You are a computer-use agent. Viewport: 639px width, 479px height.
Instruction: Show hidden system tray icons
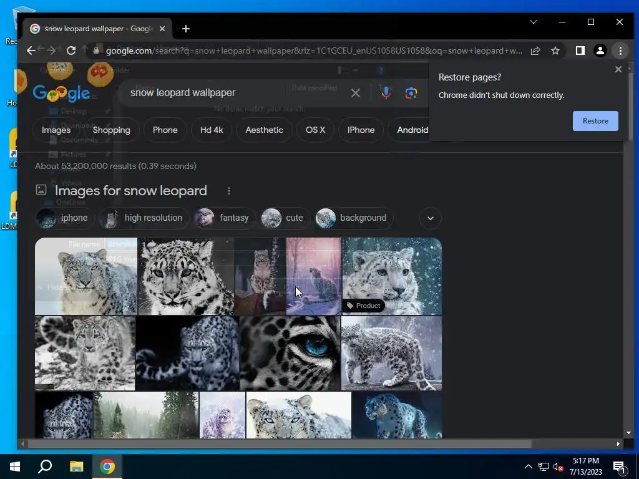point(528,467)
